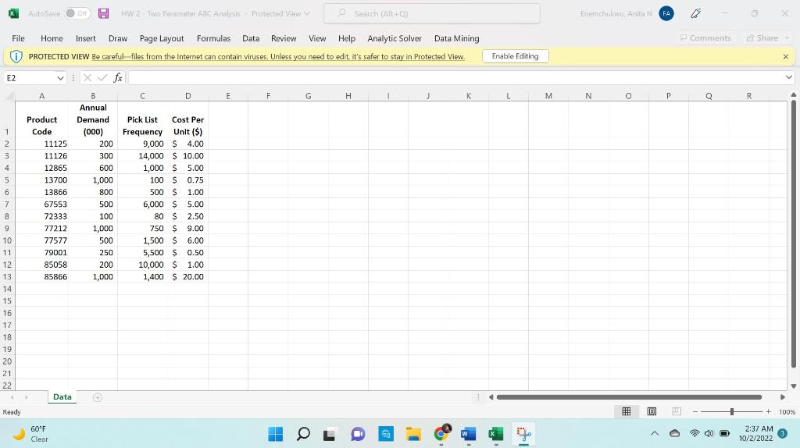Image resolution: width=800 pixels, height=448 pixels.
Task: Click horizontal scrollbar right arrow
Action: click(783, 397)
